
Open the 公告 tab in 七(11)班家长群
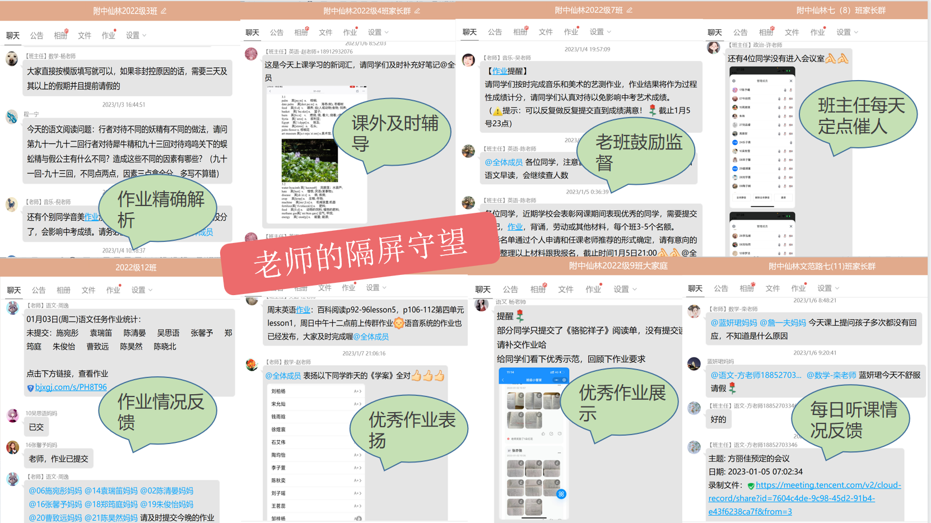(721, 288)
